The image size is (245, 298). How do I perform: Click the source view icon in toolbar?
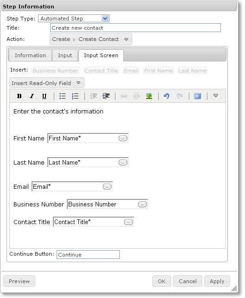click(x=197, y=96)
